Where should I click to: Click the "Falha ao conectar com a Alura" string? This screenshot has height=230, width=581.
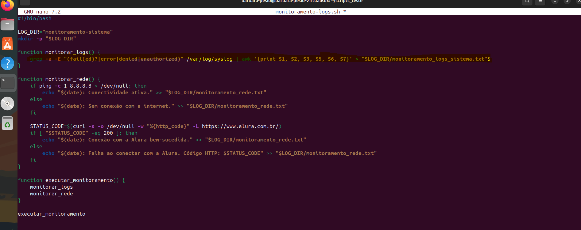coord(161,153)
